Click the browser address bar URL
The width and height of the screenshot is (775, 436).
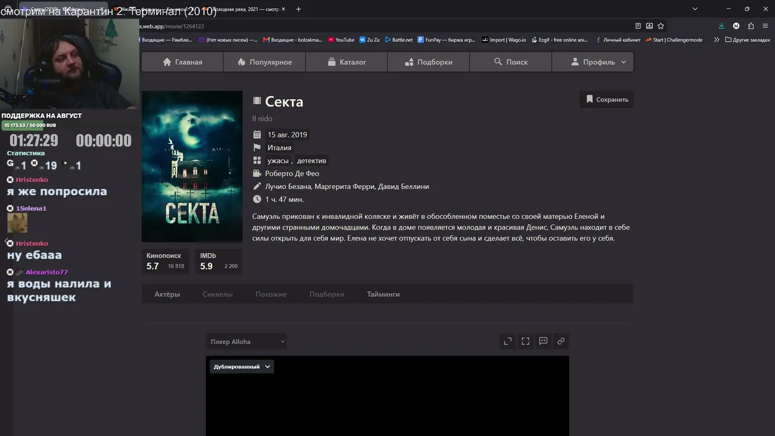(172, 26)
